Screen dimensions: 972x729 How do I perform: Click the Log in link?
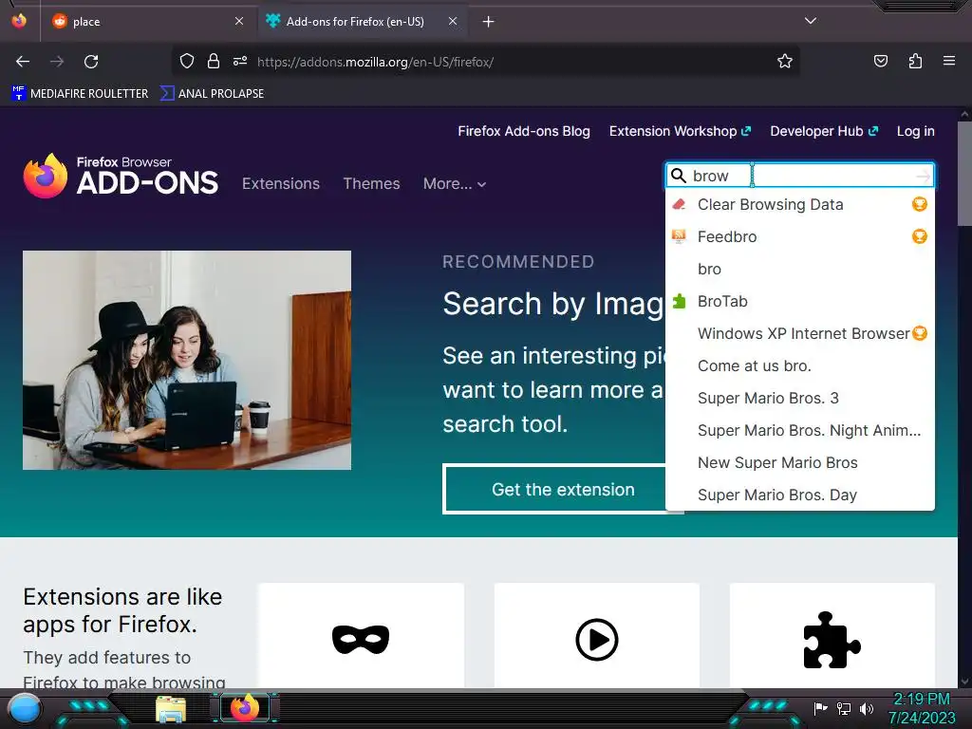pos(916,131)
